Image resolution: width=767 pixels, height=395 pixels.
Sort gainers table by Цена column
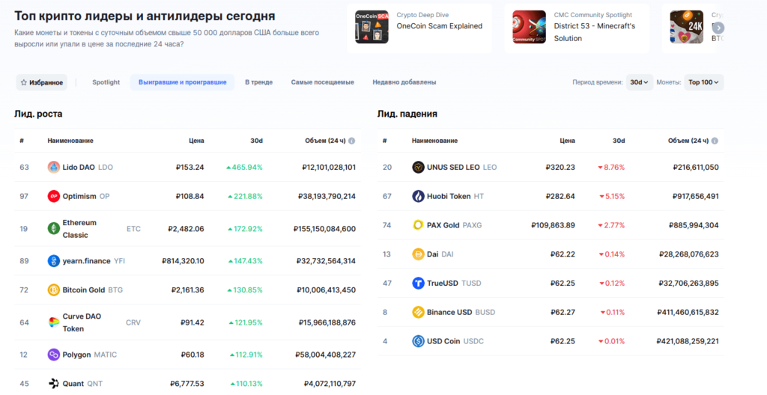pos(197,141)
